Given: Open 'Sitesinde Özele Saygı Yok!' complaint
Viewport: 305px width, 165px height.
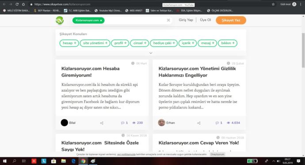Looking at the screenshot, I should 100,146.
